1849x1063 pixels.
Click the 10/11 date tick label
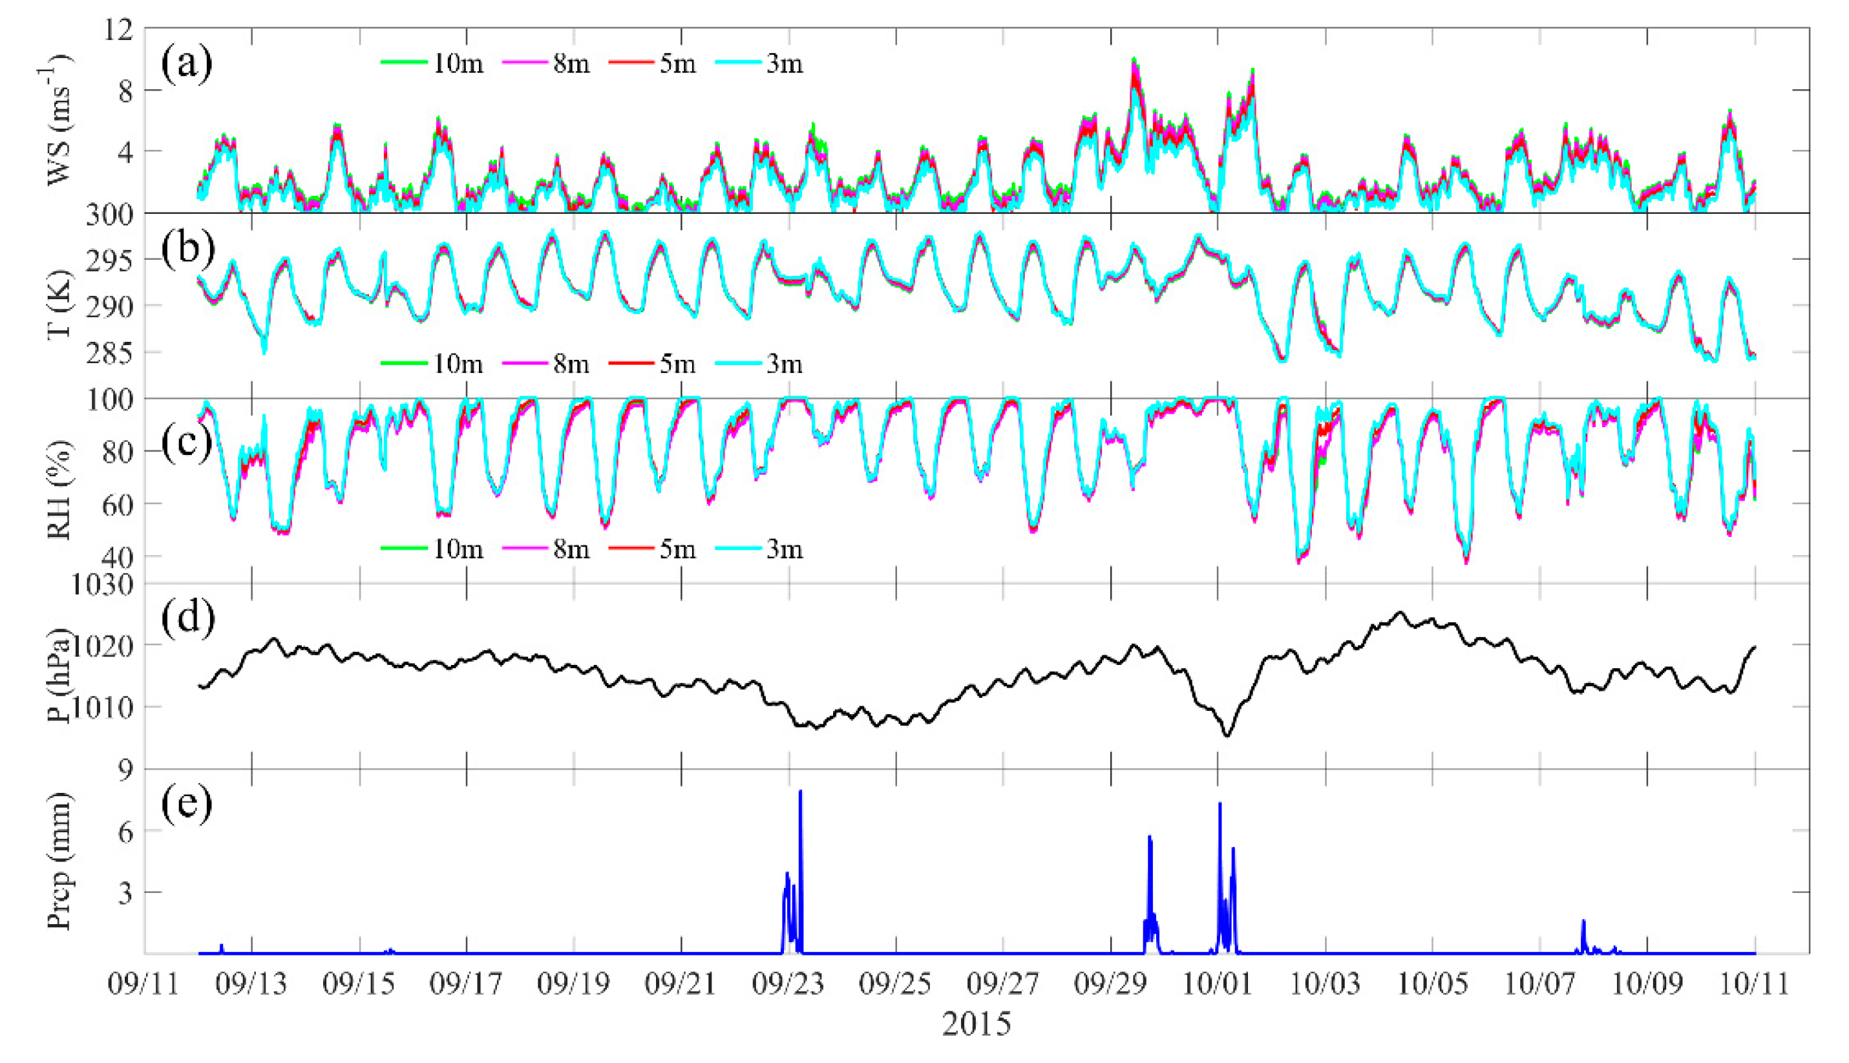point(1754,985)
